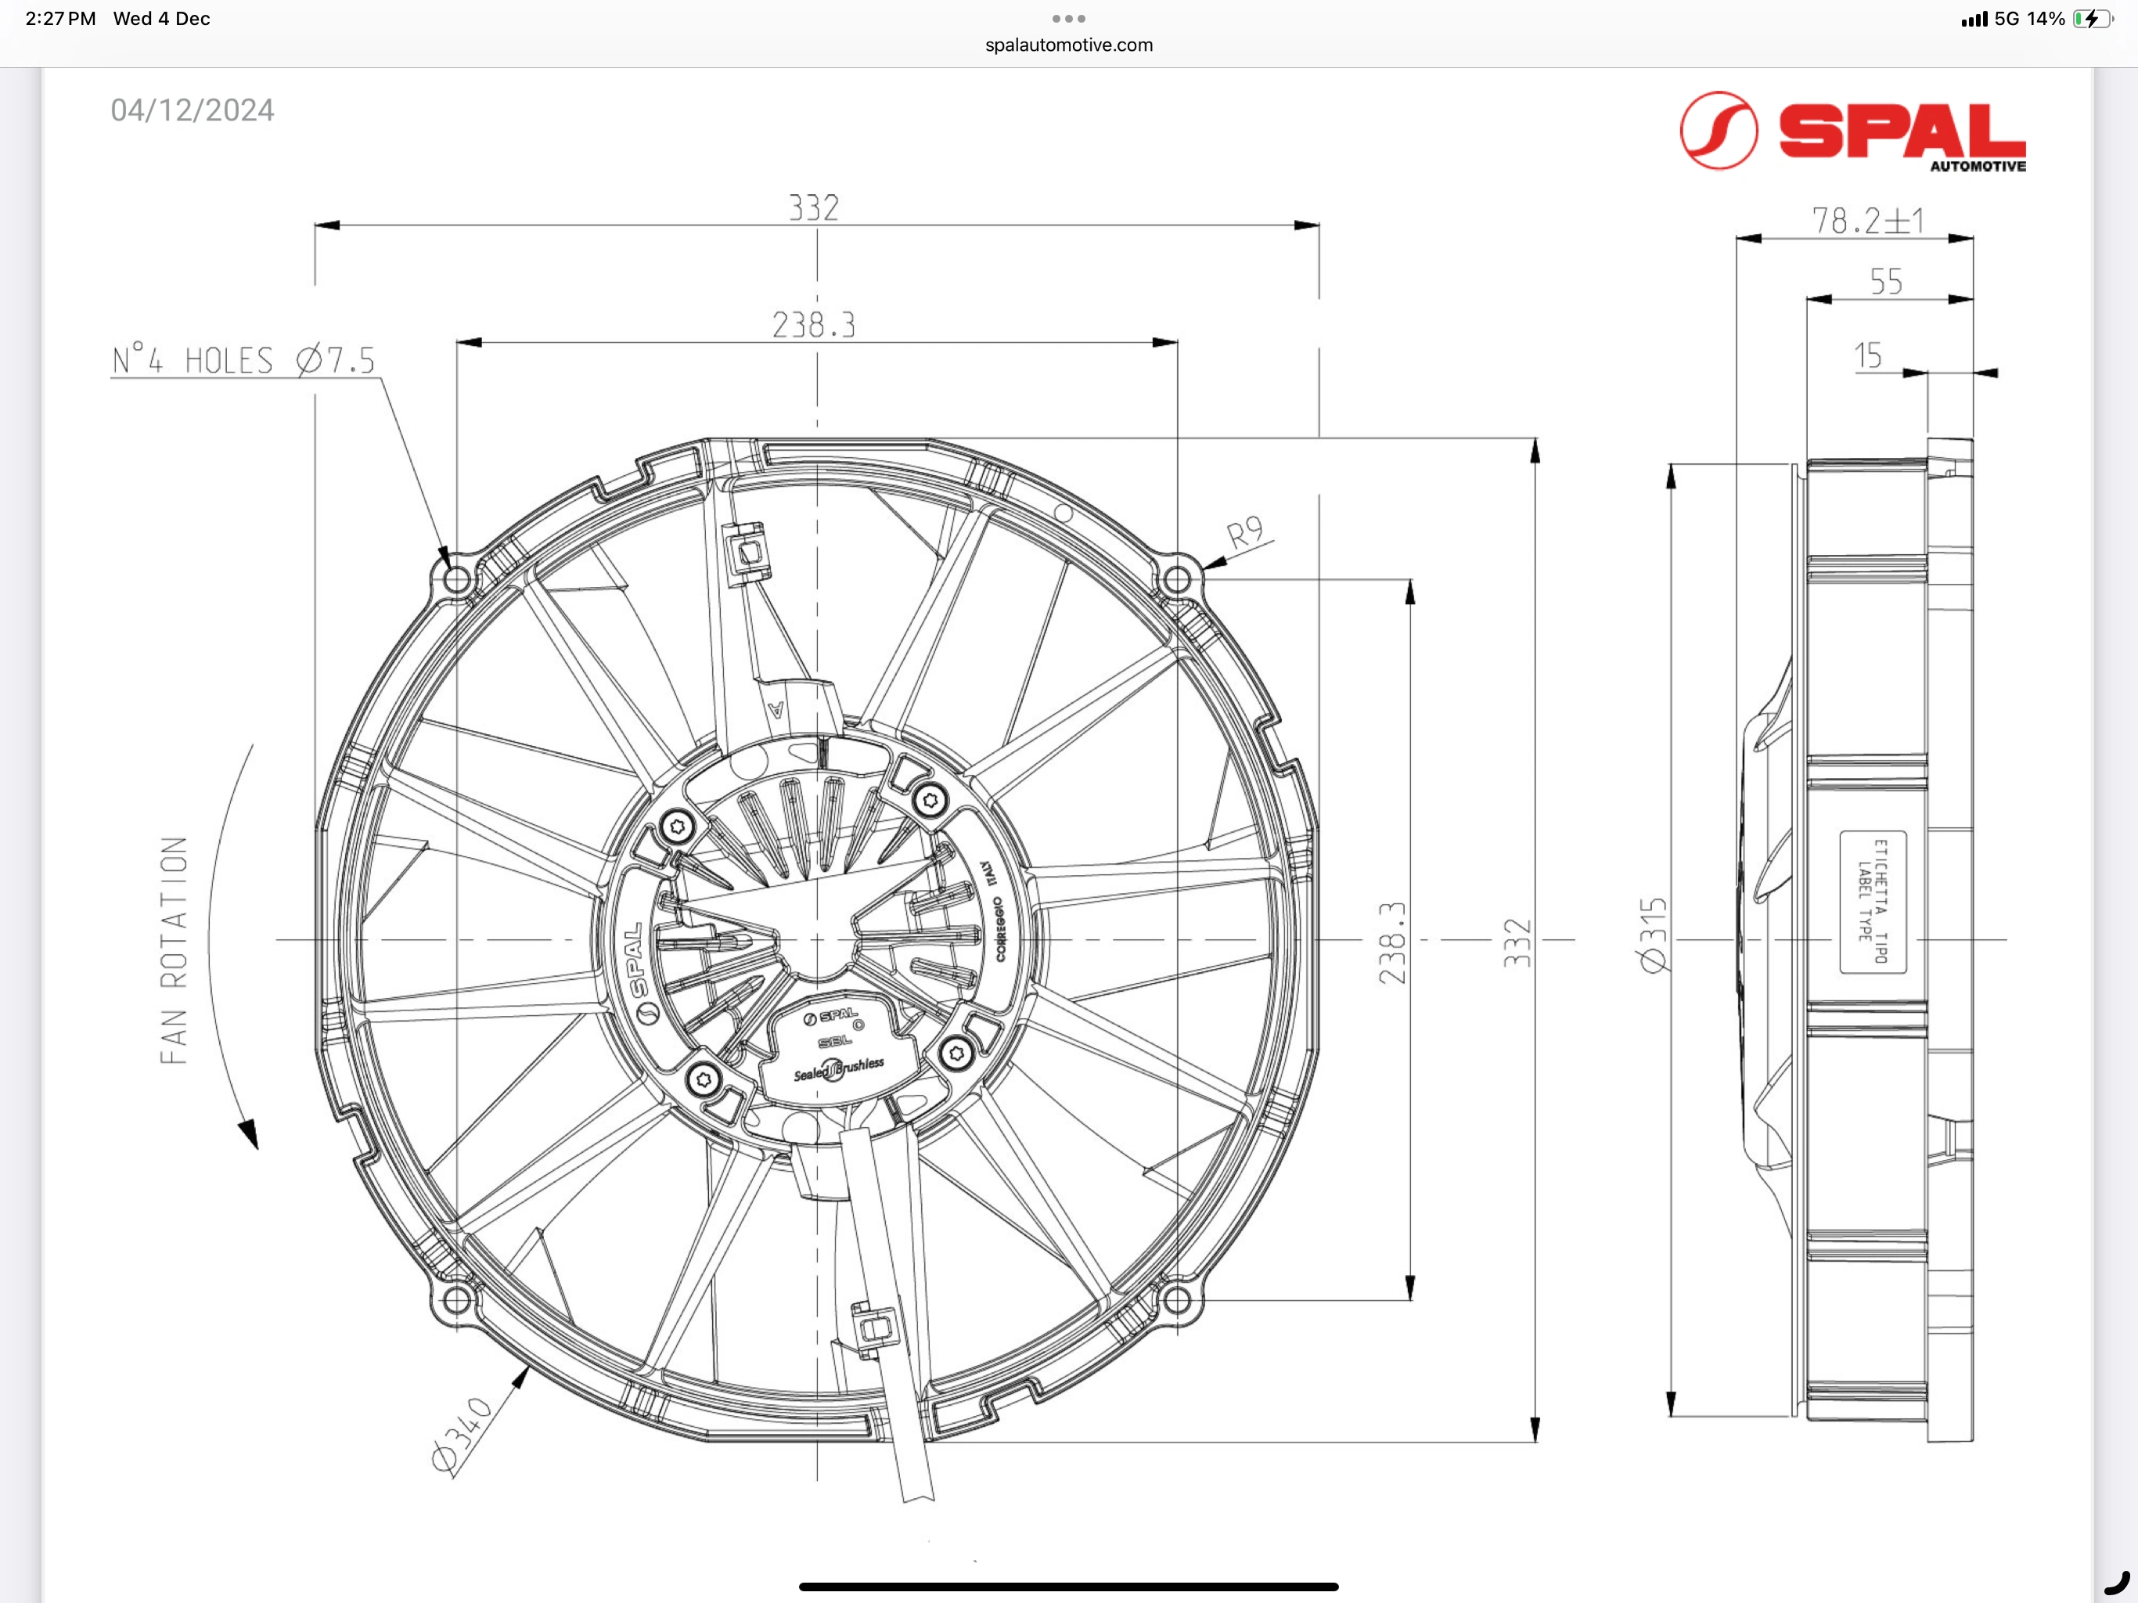2138x1603 pixels.
Task: Tap the 14% battery percentage
Action: 2046,18
